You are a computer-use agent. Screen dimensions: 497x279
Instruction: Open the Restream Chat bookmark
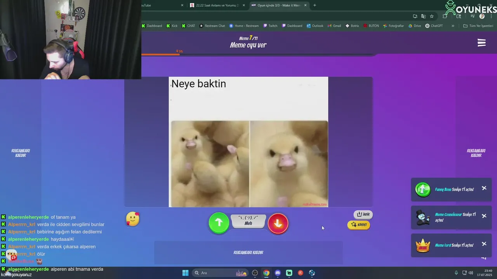pyautogui.click(x=212, y=26)
